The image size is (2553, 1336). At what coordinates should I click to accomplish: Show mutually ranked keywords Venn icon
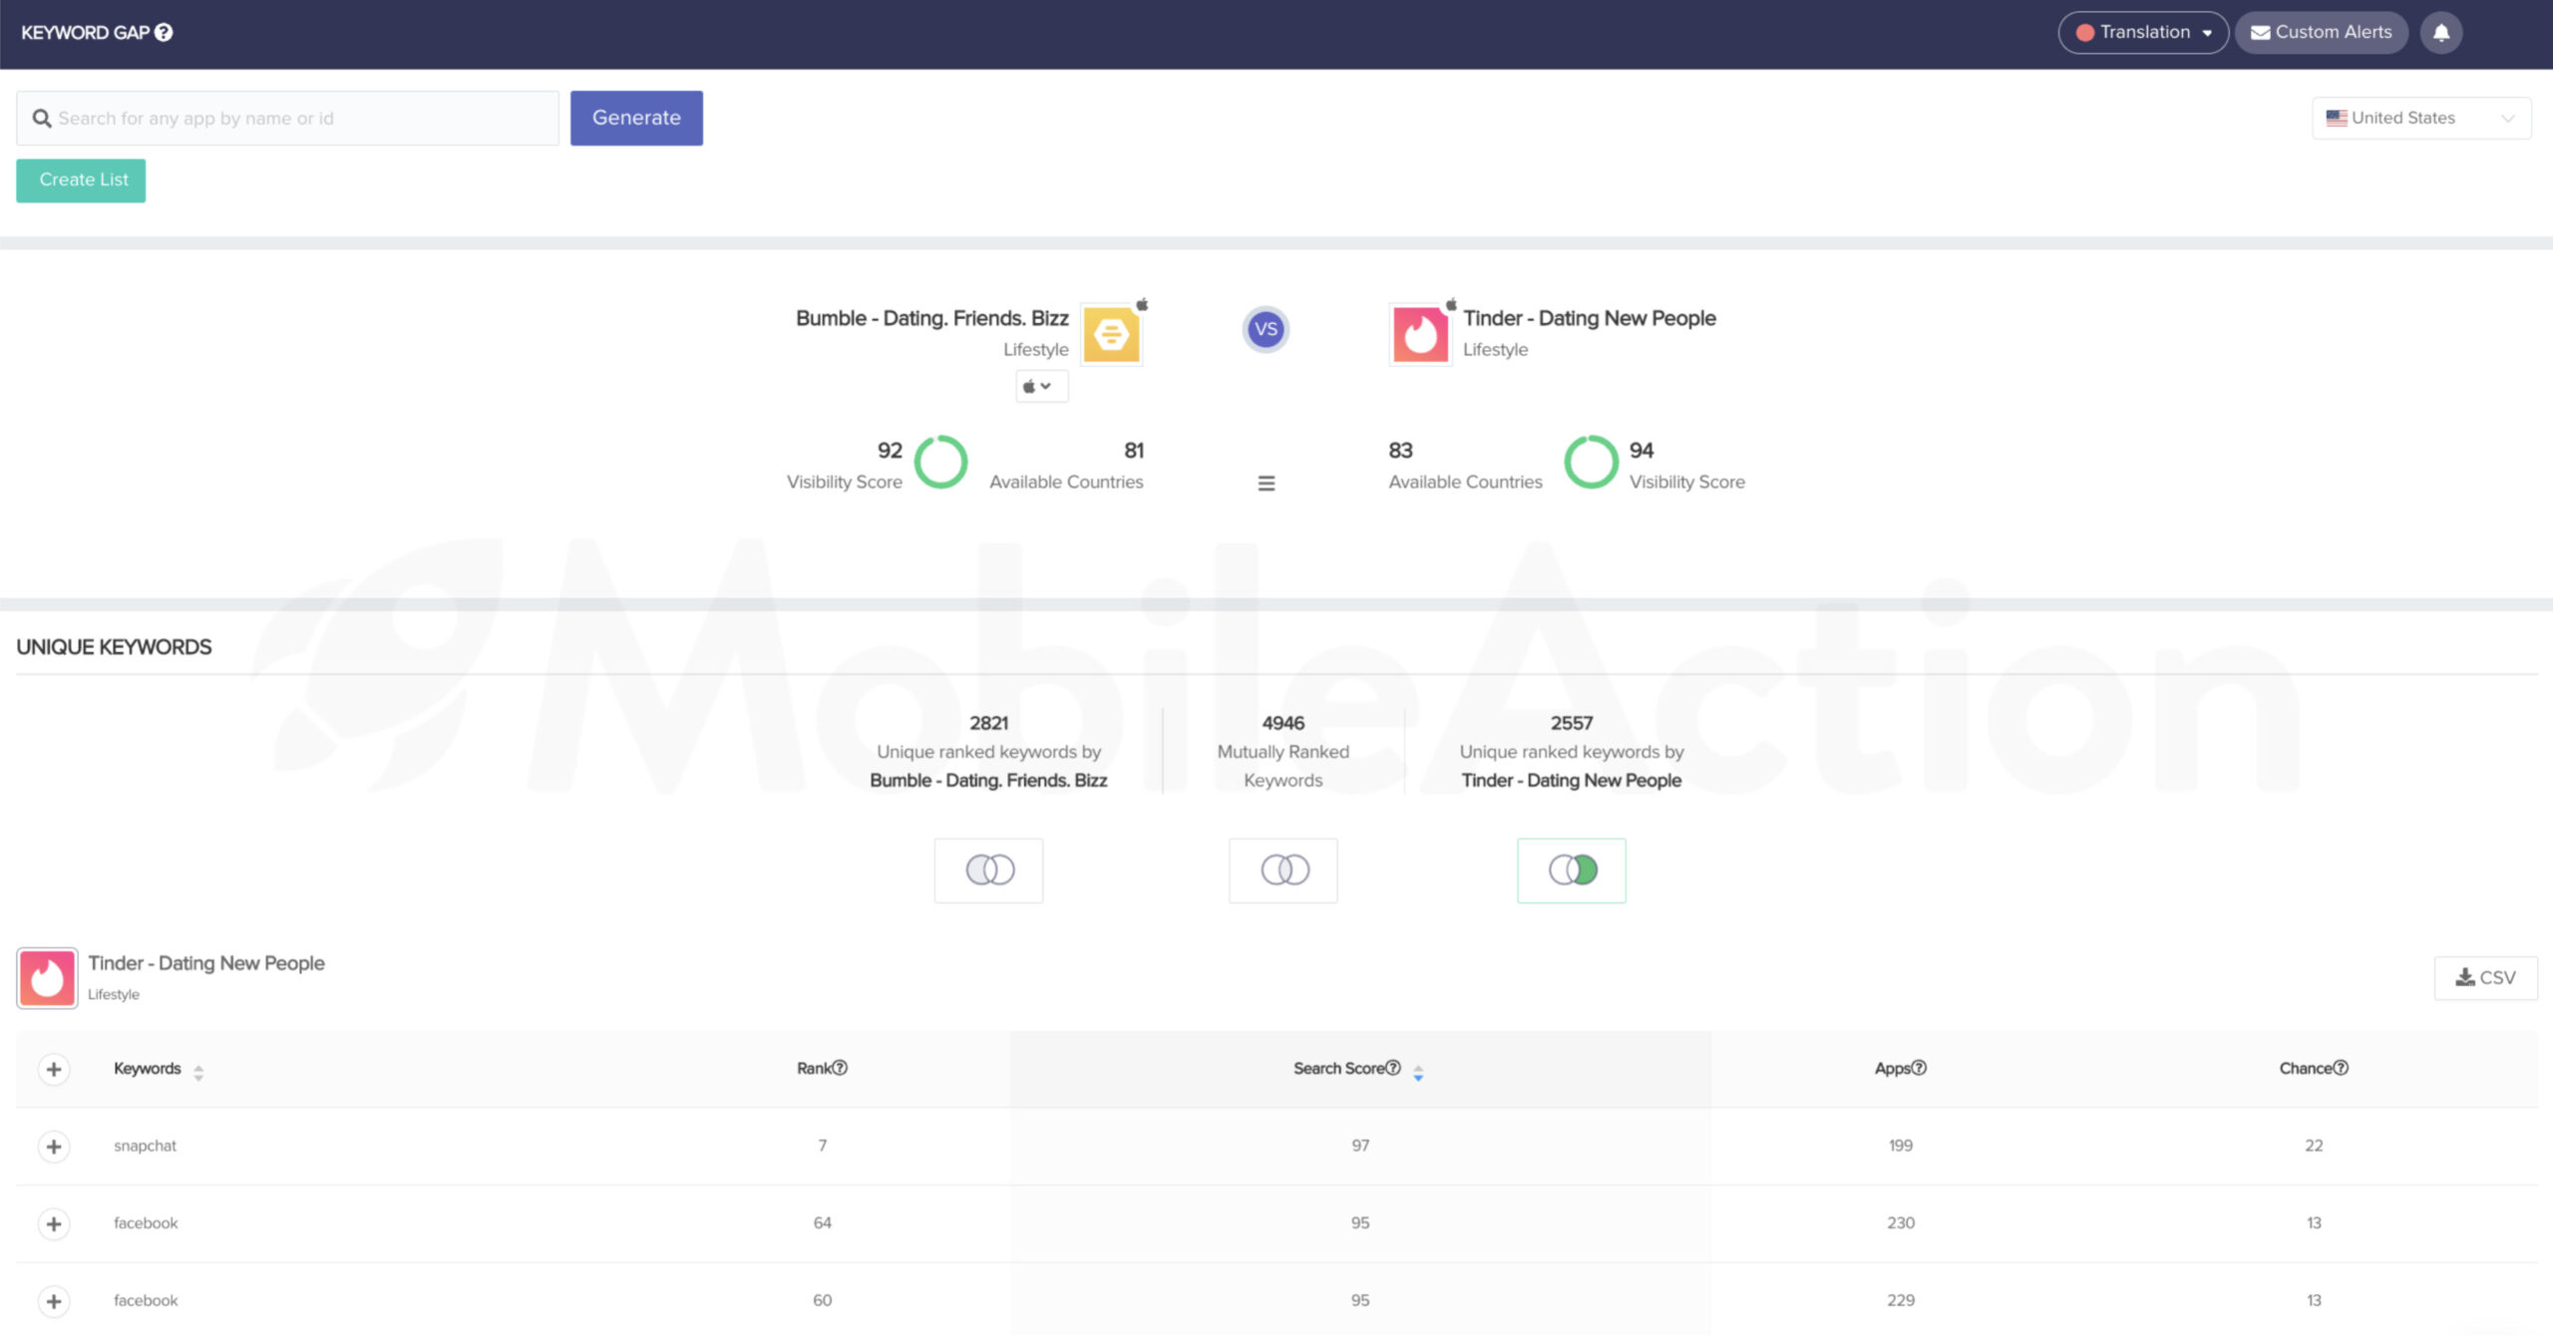point(1283,870)
